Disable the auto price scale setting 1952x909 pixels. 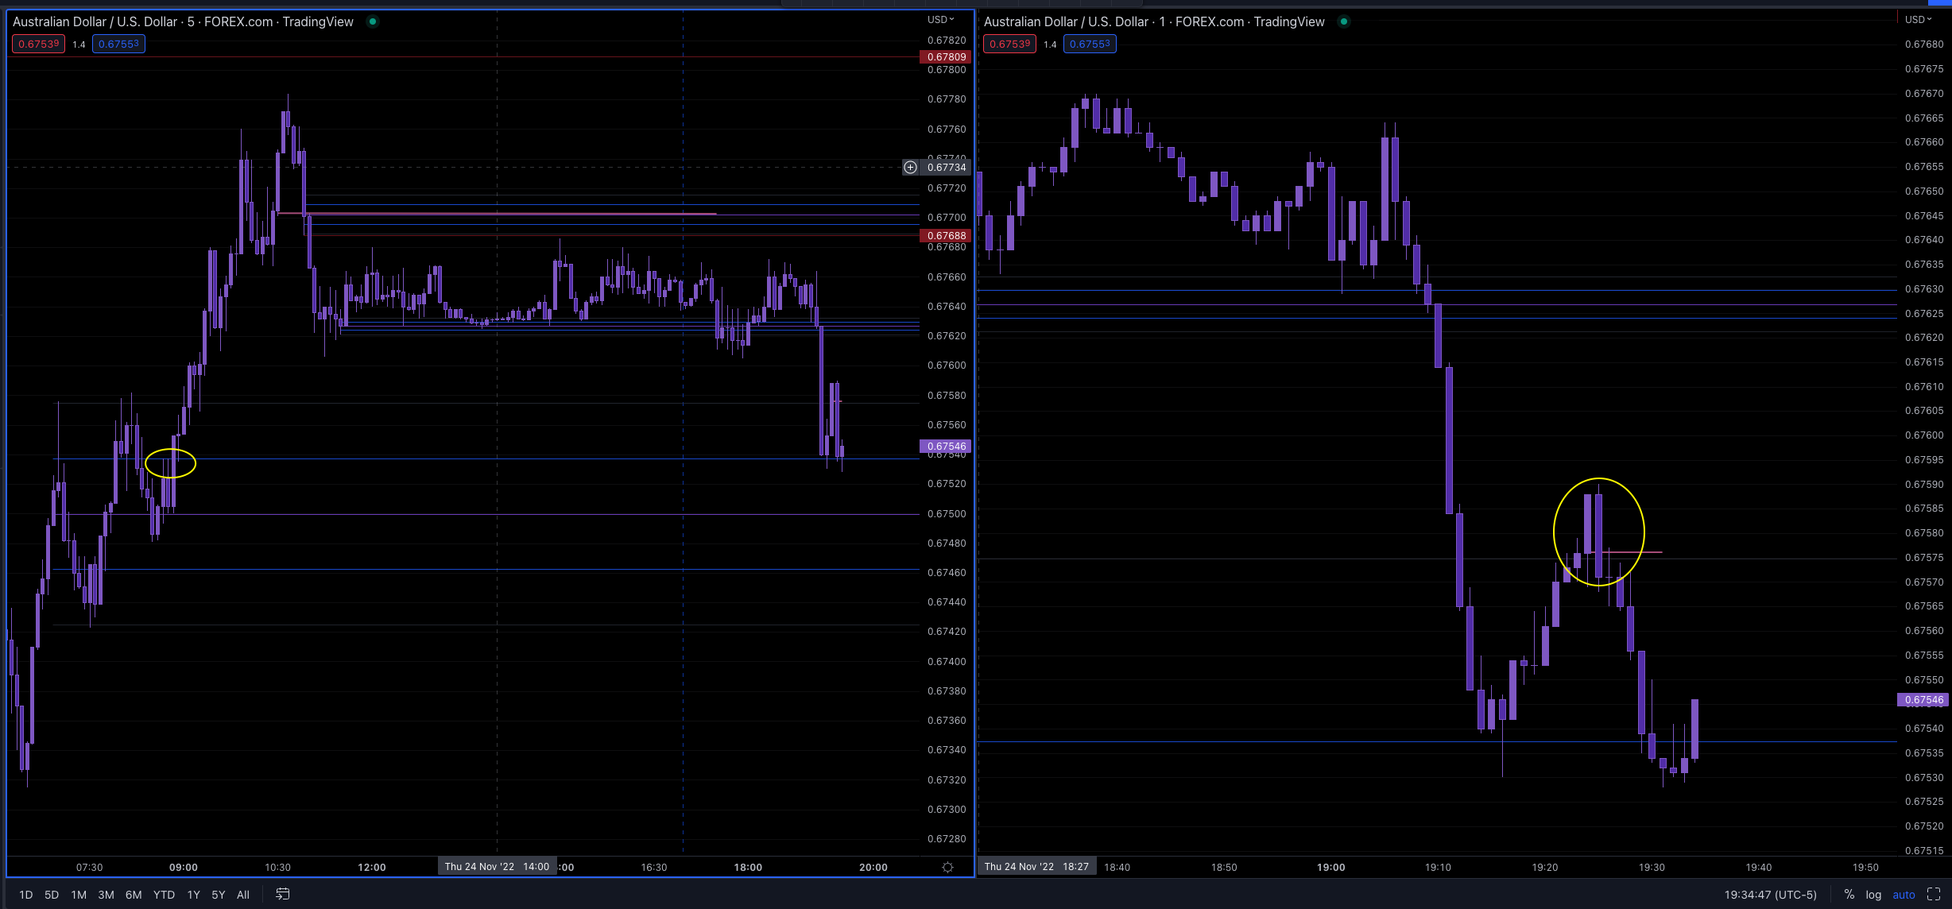click(x=1904, y=894)
